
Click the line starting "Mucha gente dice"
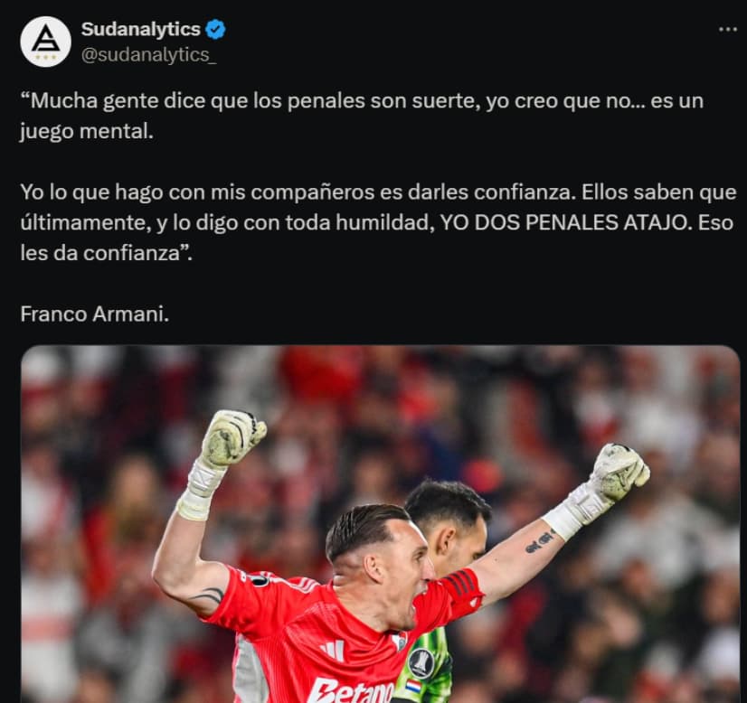[x=362, y=101]
